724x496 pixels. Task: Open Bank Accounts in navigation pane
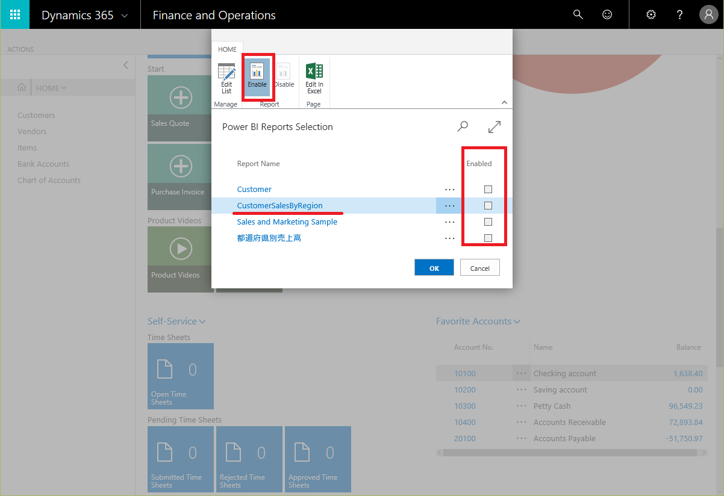click(x=43, y=164)
